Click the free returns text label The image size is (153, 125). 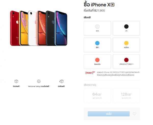pos(61,86)
